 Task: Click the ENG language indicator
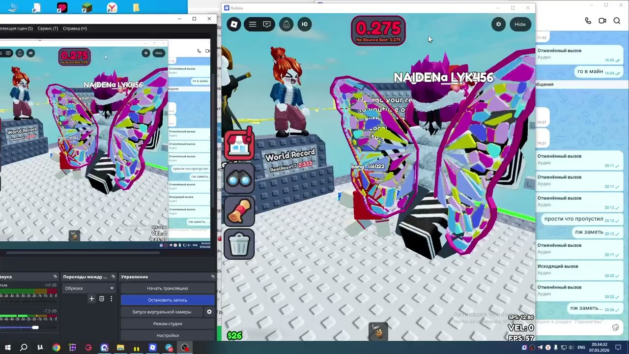[x=581, y=348]
